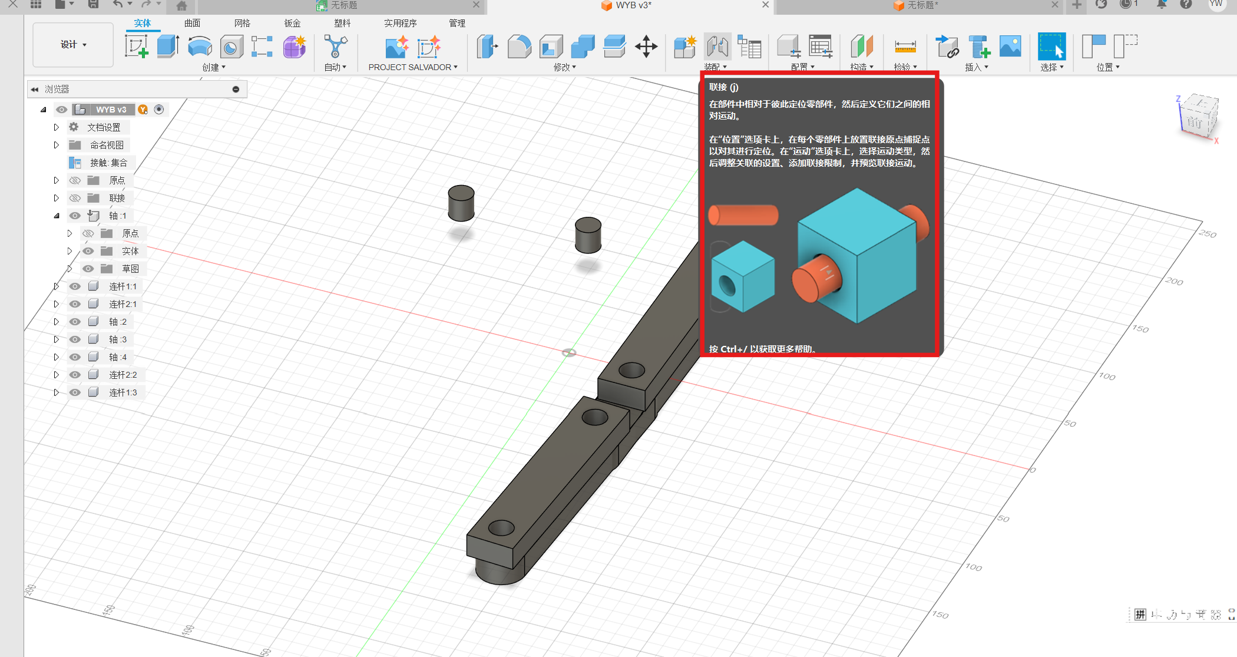This screenshot has height=657, width=1237.
Task: Toggle visibility eye of WYB v3 root
Action: pyautogui.click(x=61, y=110)
